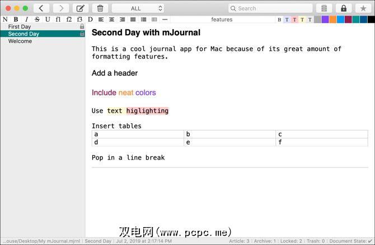Apply the blue text highlight T
Screen dimensions: 375x245
[287, 20]
